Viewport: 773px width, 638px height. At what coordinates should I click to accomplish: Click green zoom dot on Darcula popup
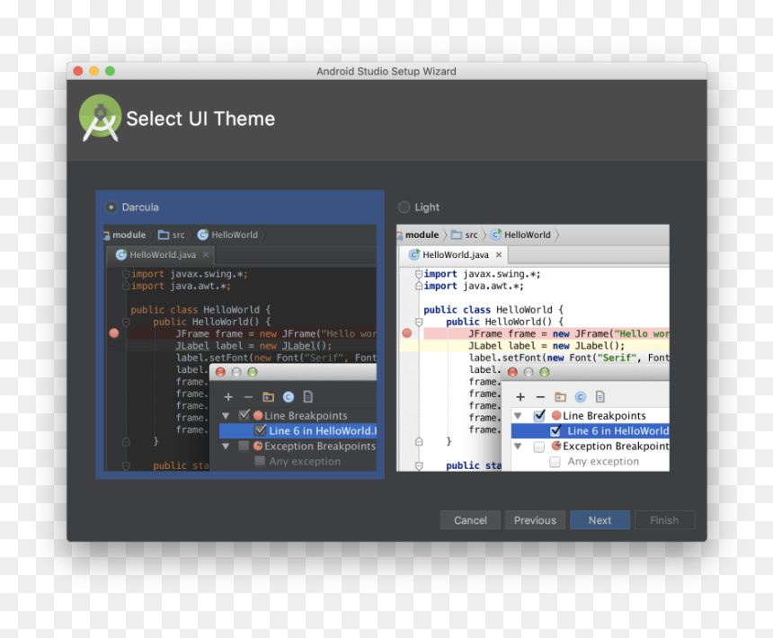click(253, 372)
